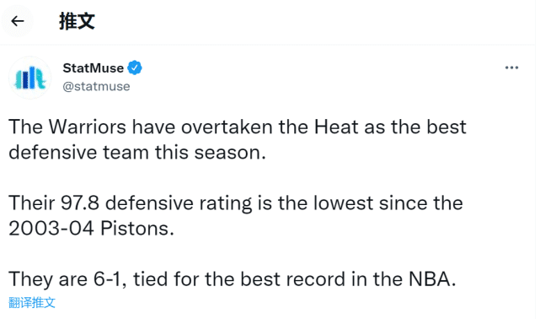The width and height of the screenshot is (540, 319).
Task: Click the word NBA in the tweet
Action: click(x=430, y=279)
